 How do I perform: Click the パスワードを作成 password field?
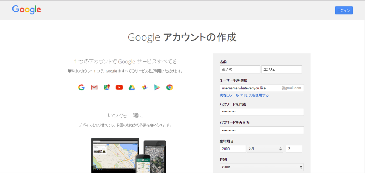(x=262, y=112)
